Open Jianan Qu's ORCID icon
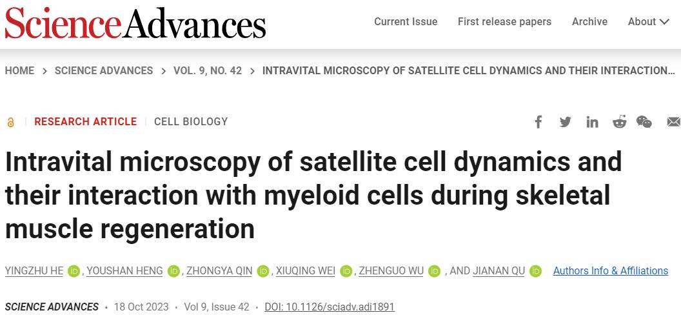 [536, 271]
